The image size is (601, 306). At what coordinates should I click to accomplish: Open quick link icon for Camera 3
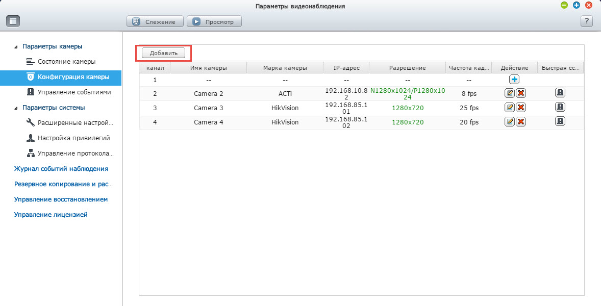(560, 107)
